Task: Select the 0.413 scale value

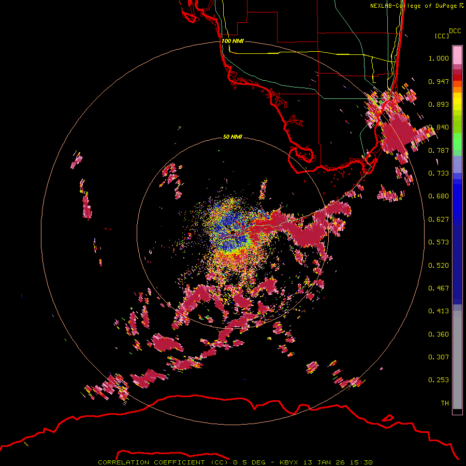Action: tap(439, 311)
